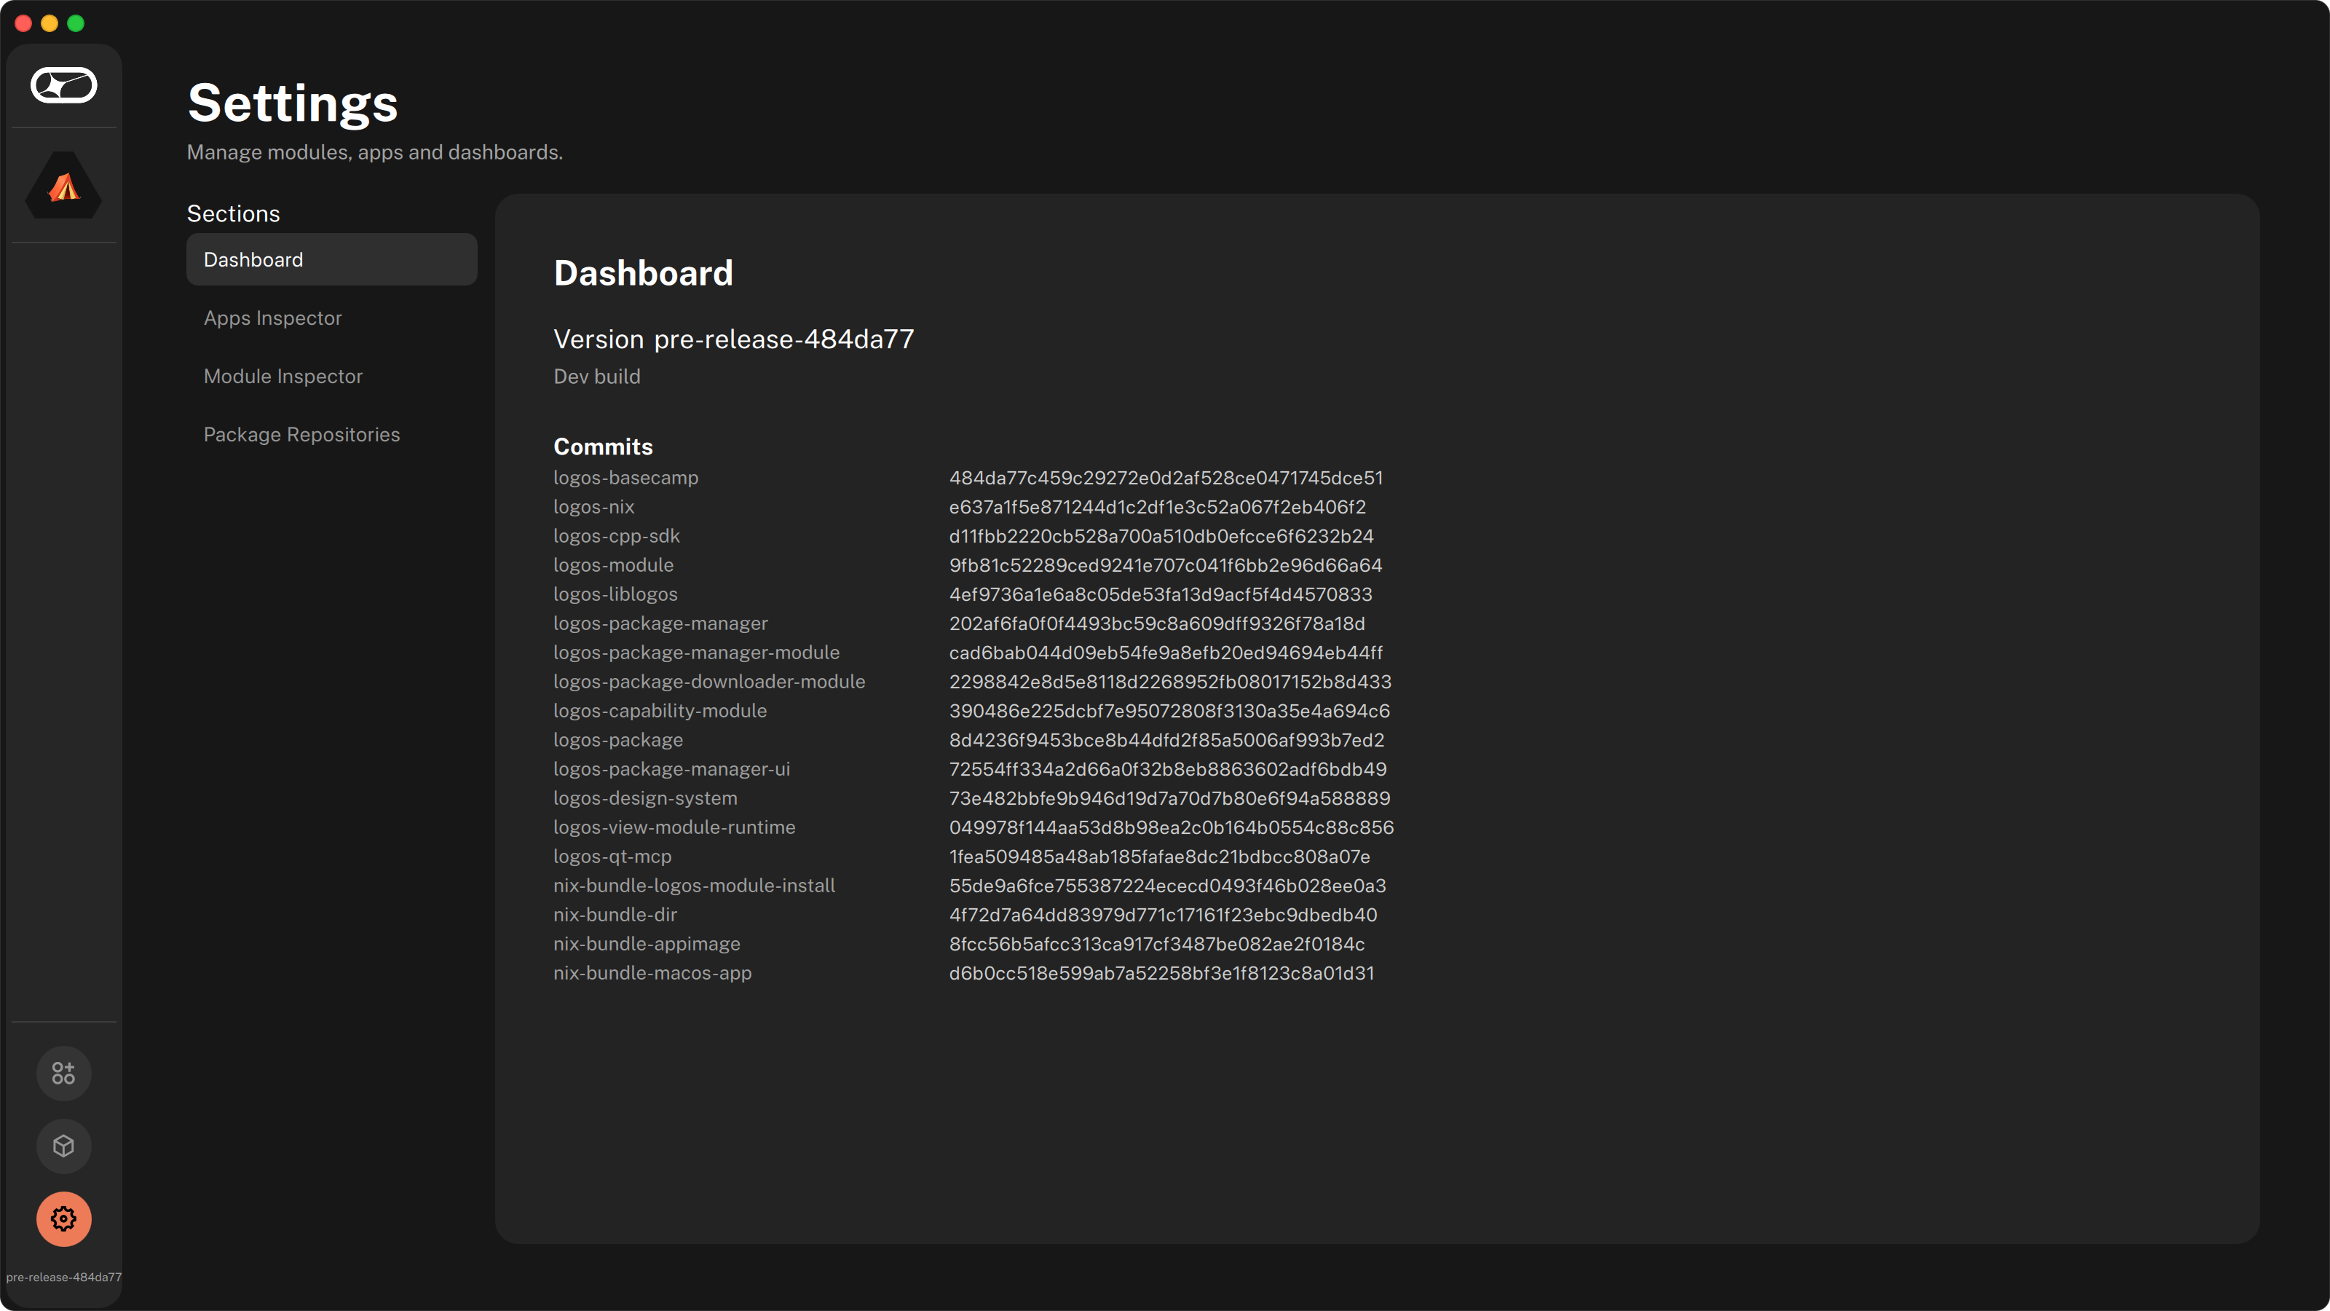
Task: Select the Dashboard section
Action: [x=331, y=260]
